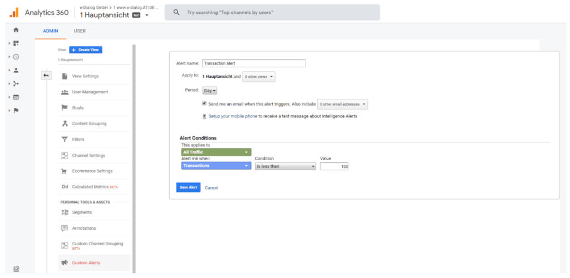570x278 pixels.
Task: Click the Cancel link
Action: click(212, 188)
